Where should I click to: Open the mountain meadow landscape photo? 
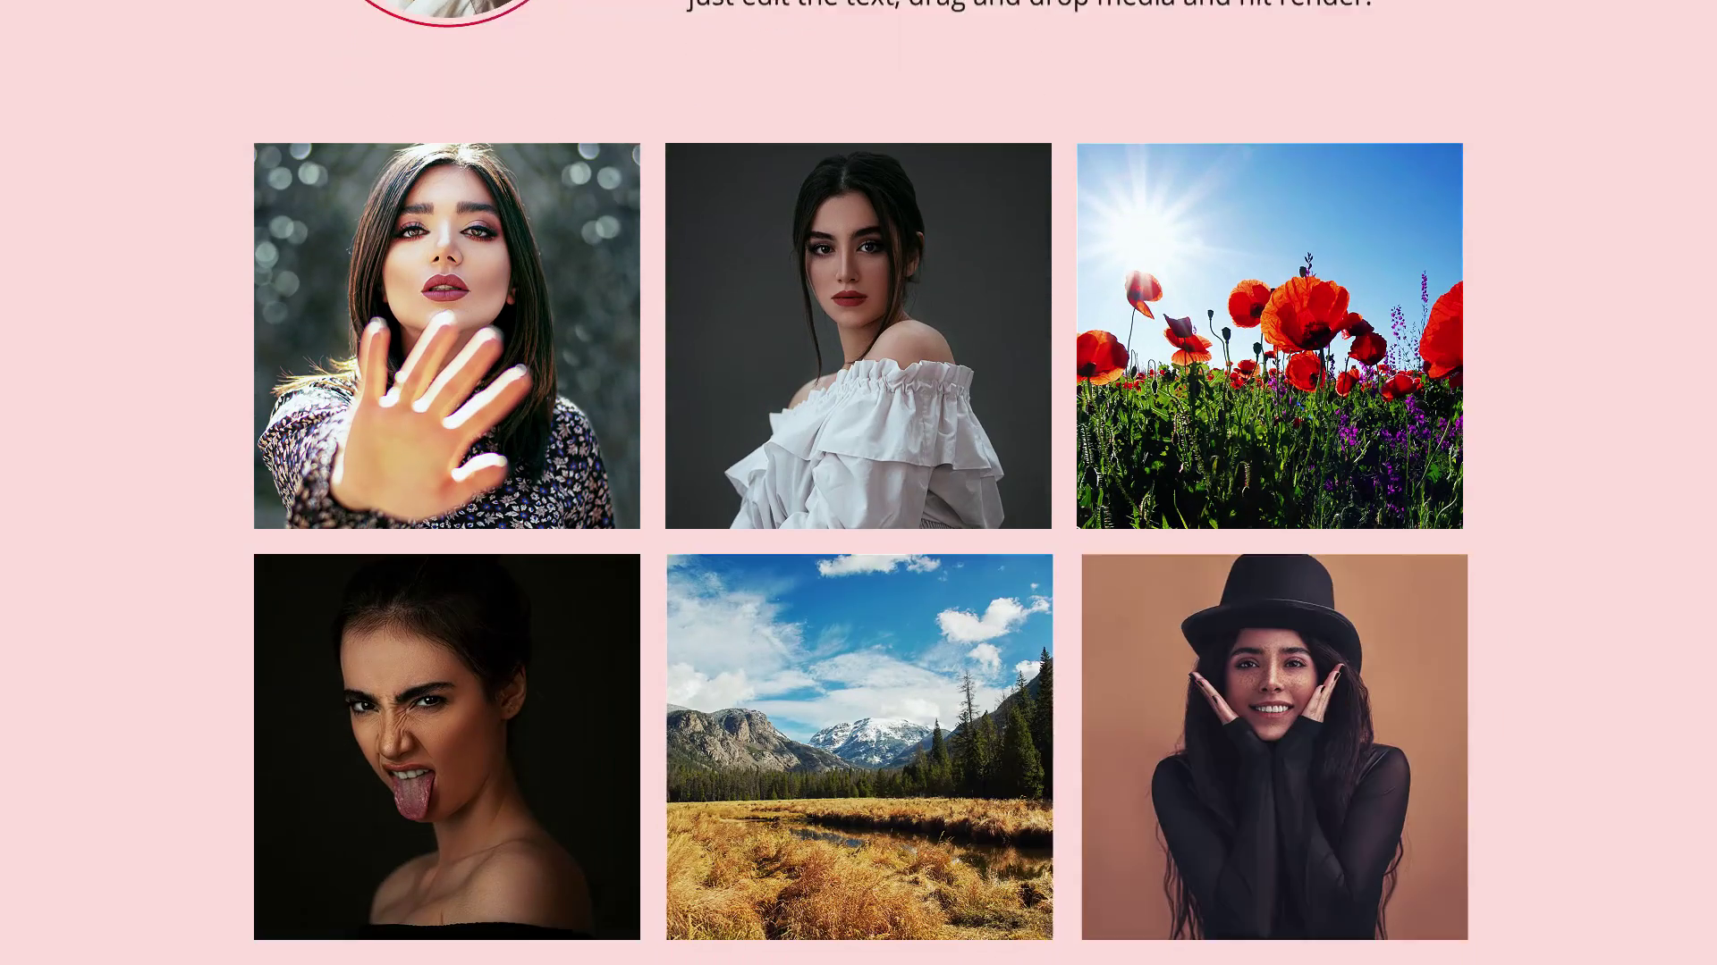coord(858,746)
